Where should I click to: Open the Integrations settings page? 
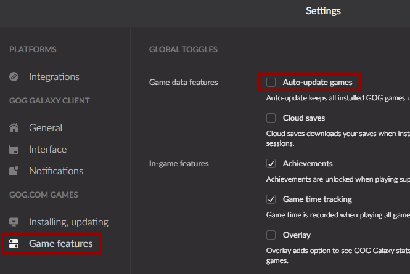(54, 77)
